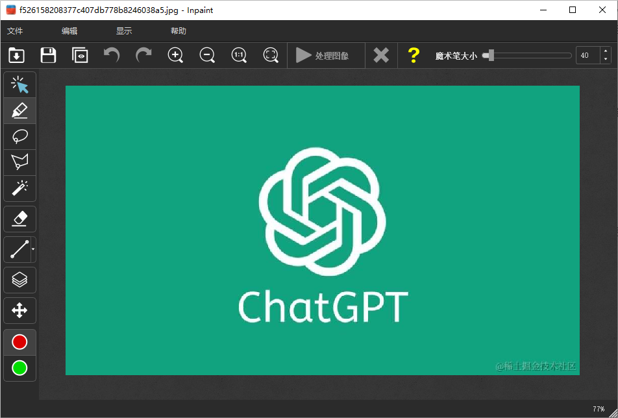Click the brush size value input field
Screen dimensions: 618x418
[587, 56]
